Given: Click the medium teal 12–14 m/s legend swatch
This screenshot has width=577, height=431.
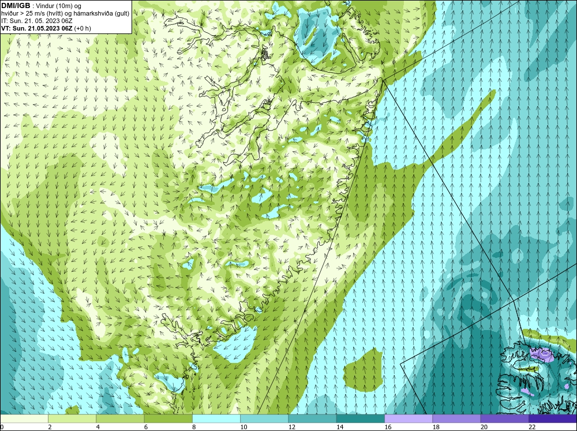Looking at the screenshot, I should click(312, 418).
